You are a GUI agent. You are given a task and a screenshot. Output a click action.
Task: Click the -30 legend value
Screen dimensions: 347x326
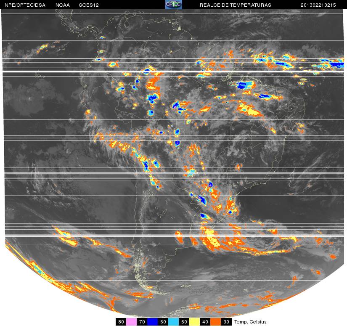(x=226, y=322)
